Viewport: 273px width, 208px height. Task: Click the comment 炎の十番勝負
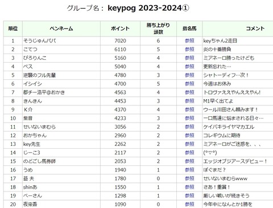(x=217, y=50)
